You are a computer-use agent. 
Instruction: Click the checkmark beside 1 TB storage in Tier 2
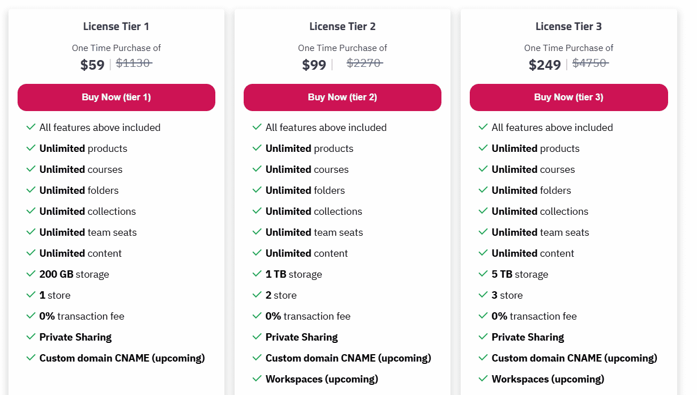pos(257,274)
